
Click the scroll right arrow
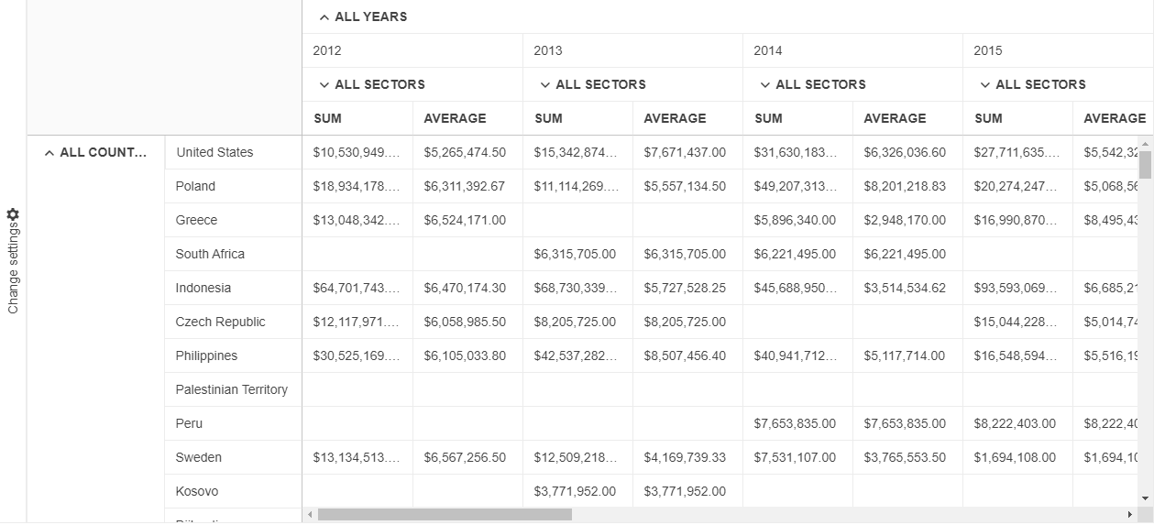(1130, 515)
